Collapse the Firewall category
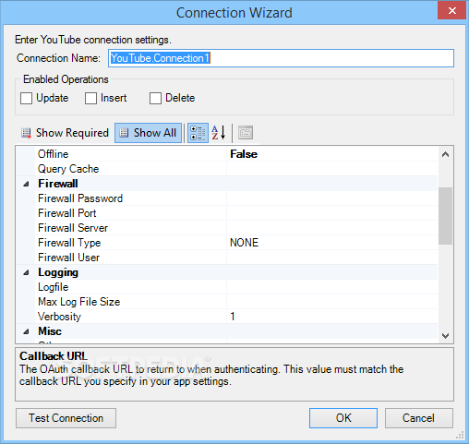Screen dimensions: 469x444 pos(26,184)
